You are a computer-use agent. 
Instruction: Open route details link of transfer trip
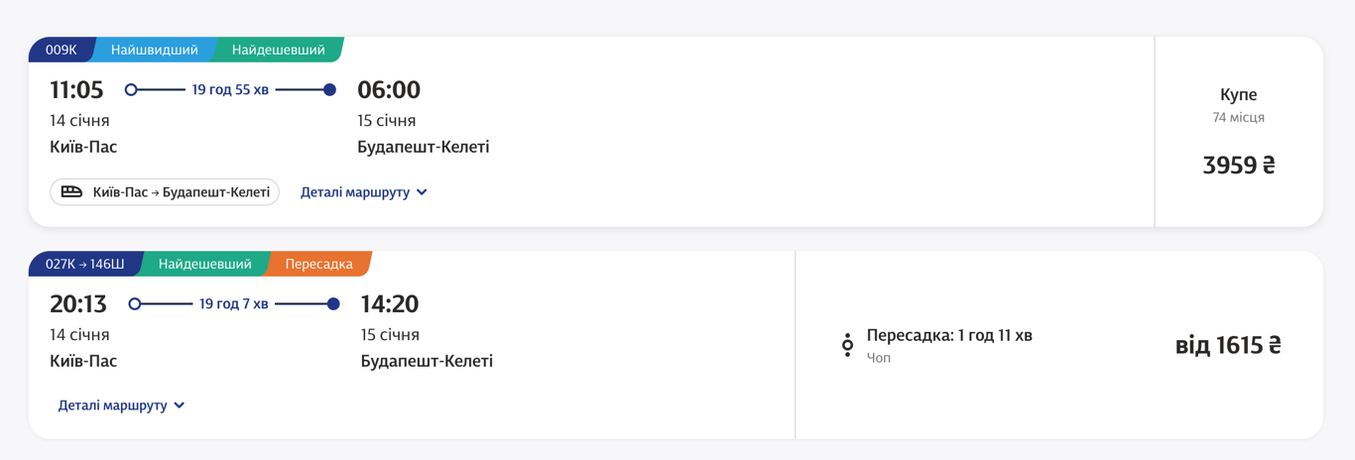point(112,405)
